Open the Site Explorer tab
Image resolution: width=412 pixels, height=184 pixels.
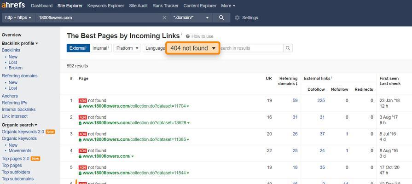point(70,6)
